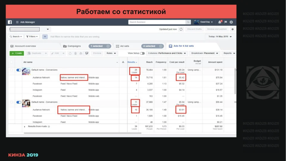
Task: Open the settings gear in top bar
Action: coord(231,22)
